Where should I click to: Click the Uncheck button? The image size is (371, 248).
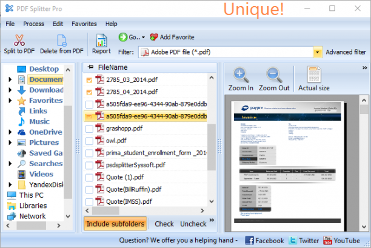pyautogui.click(x=193, y=224)
